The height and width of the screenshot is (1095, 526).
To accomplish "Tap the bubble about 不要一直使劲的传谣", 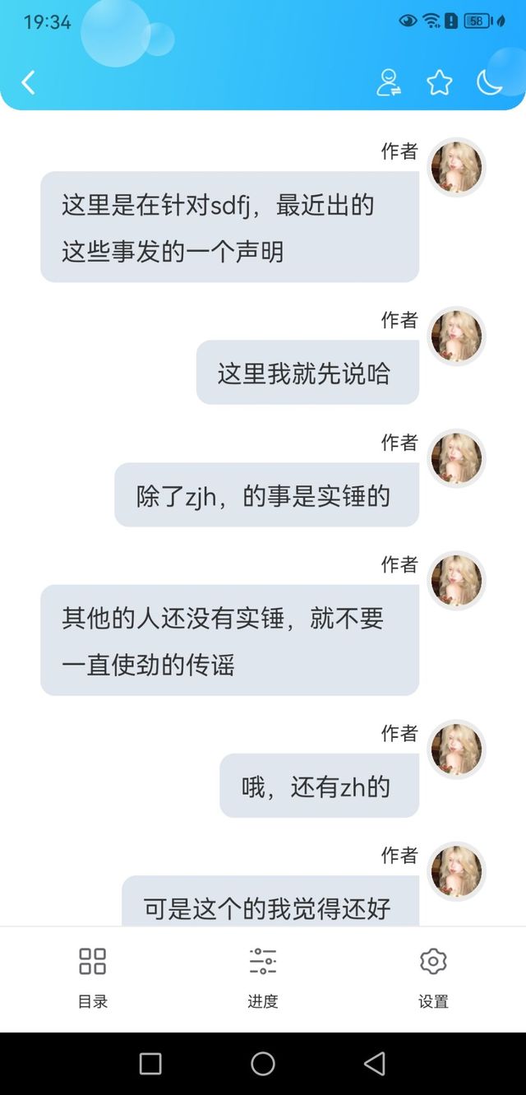I will point(229,640).
